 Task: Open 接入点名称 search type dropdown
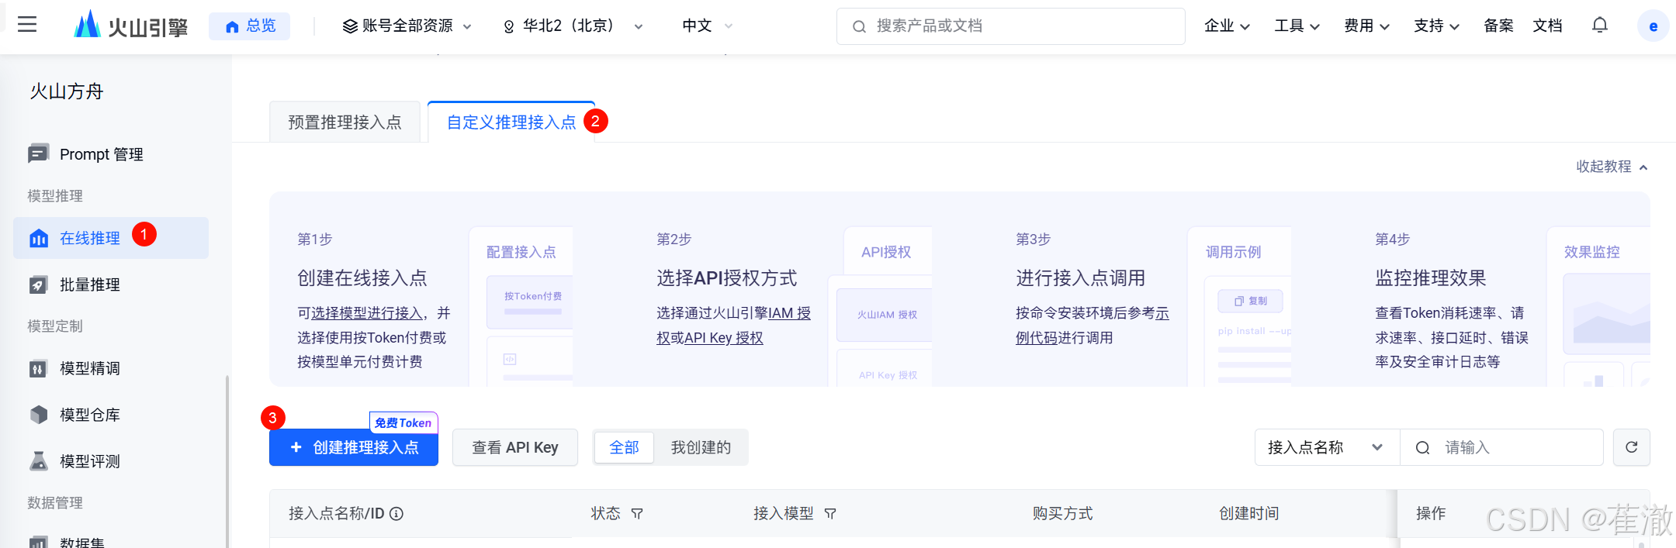click(1327, 447)
